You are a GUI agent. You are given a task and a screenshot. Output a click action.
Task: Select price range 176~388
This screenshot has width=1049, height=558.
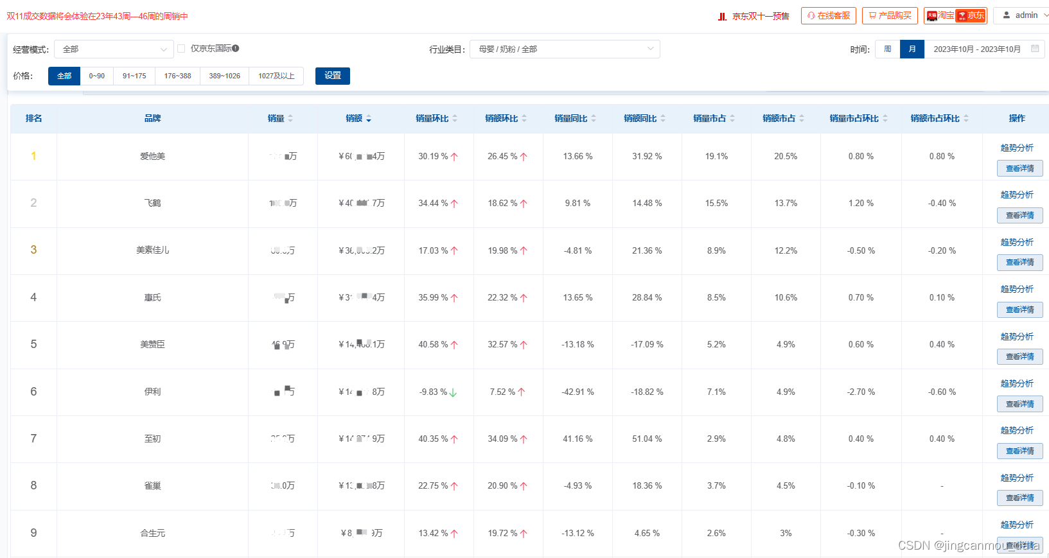(x=177, y=76)
